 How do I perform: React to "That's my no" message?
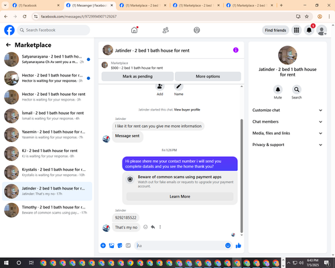tap(145, 227)
